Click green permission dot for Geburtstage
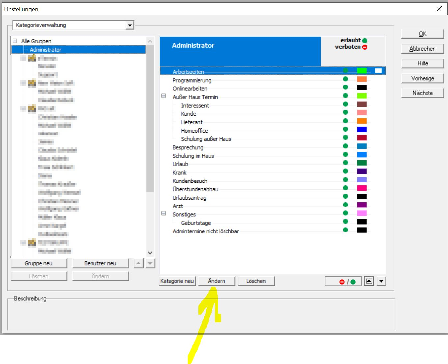Screen dimensions: 448x364 (345, 222)
